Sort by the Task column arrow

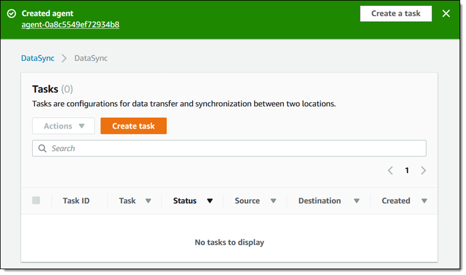(148, 201)
